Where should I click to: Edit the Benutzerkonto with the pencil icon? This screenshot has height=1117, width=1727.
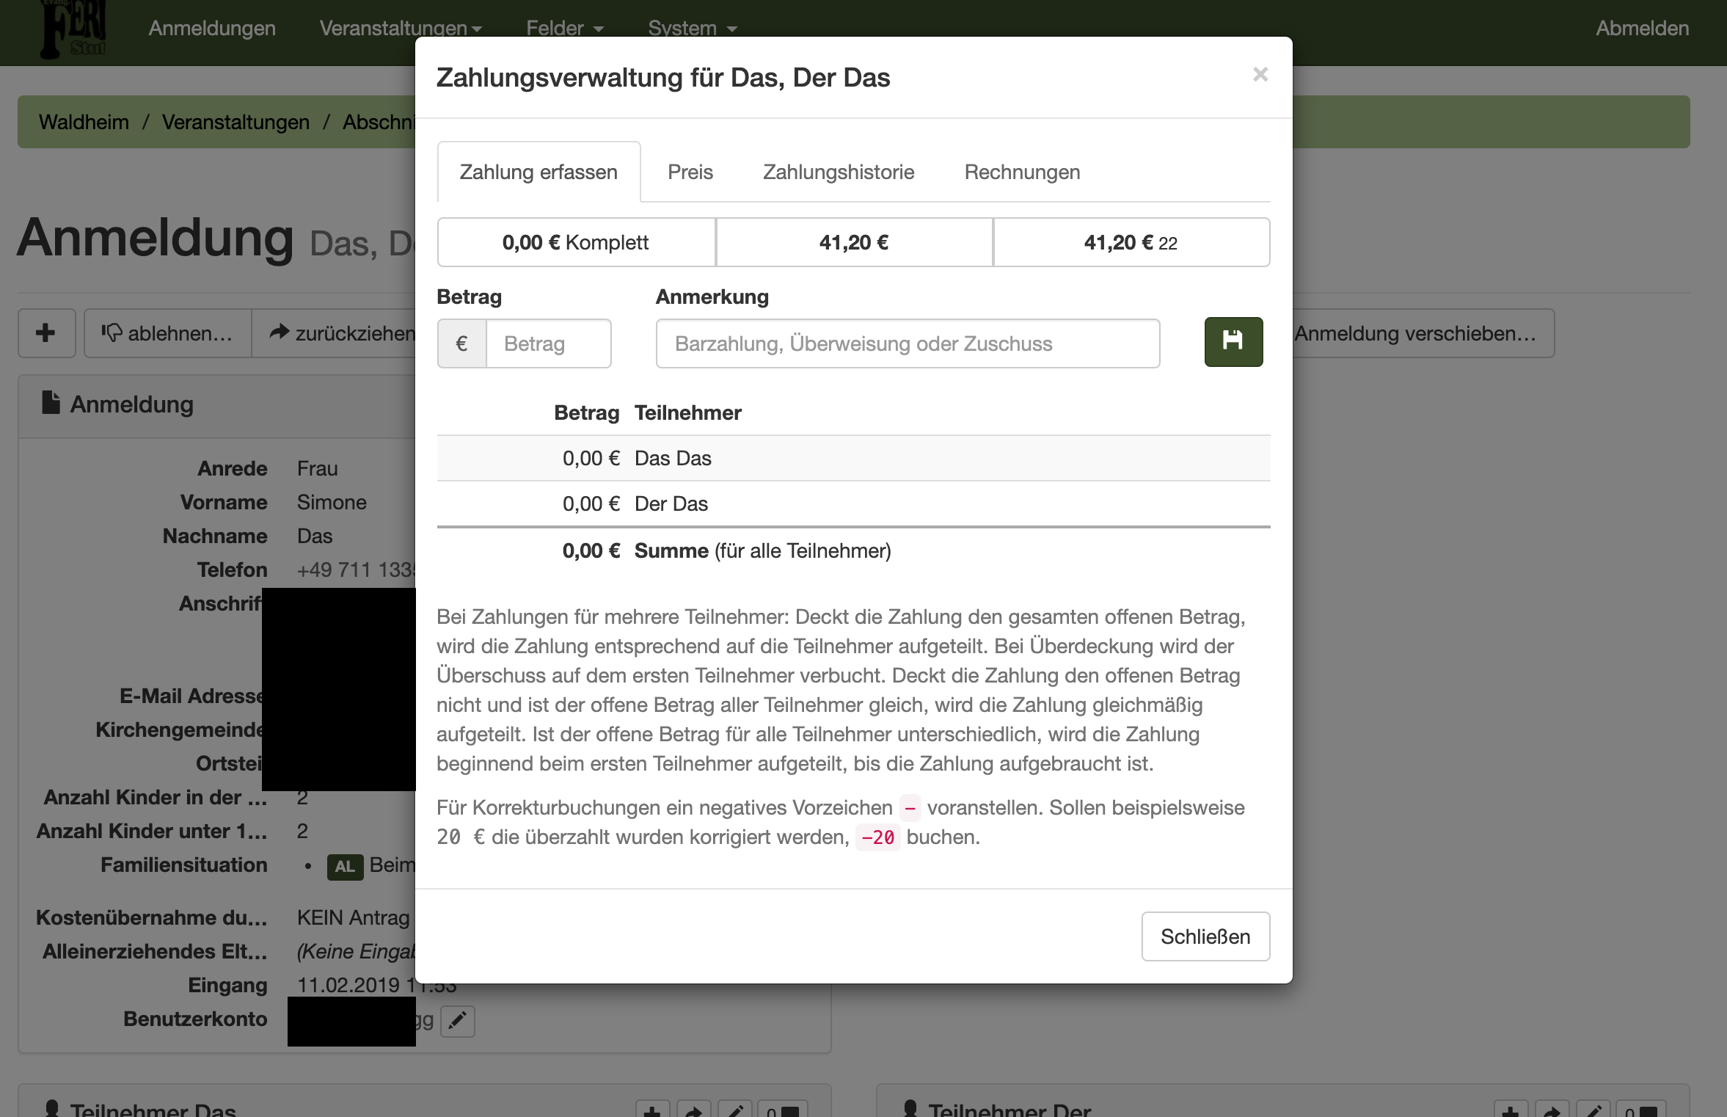[x=458, y=1021]
